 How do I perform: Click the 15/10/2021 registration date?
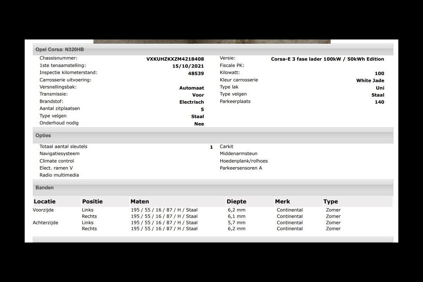tap(188, 66)
